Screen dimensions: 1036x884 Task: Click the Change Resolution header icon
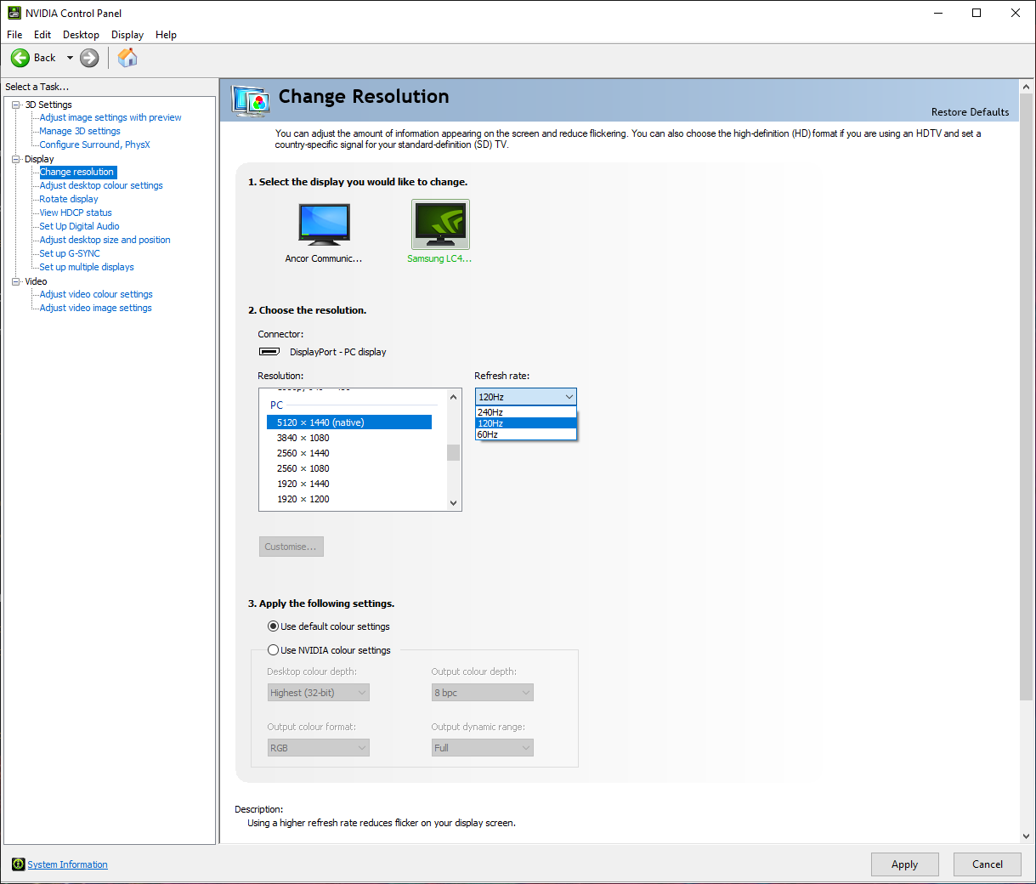pyautogui.click(x=251, y=101)
